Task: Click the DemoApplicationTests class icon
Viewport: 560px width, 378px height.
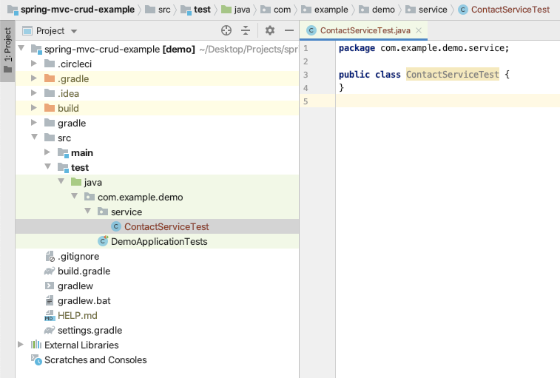Action: (x=103, y=241)
